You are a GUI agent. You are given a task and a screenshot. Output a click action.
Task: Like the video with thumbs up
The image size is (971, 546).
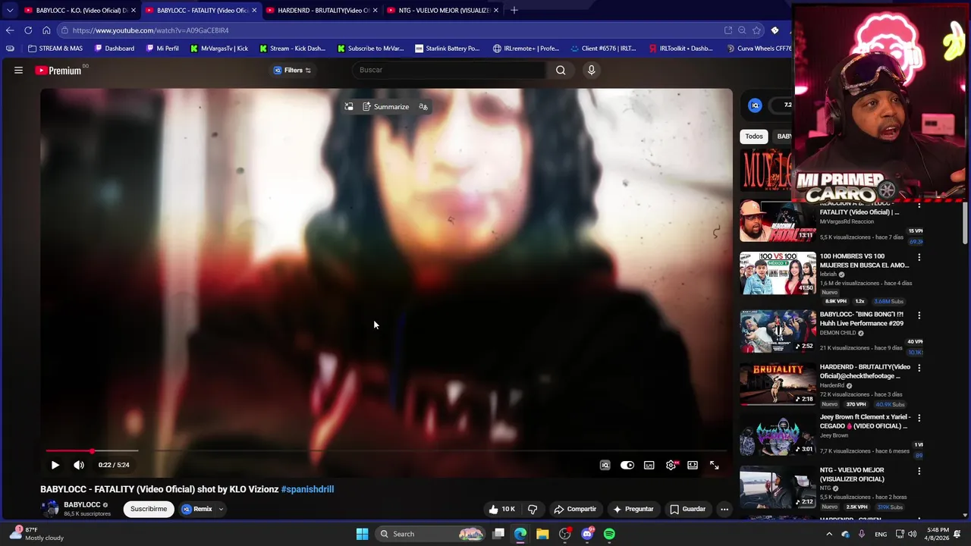pyautogui.click(x=501, y=509)
